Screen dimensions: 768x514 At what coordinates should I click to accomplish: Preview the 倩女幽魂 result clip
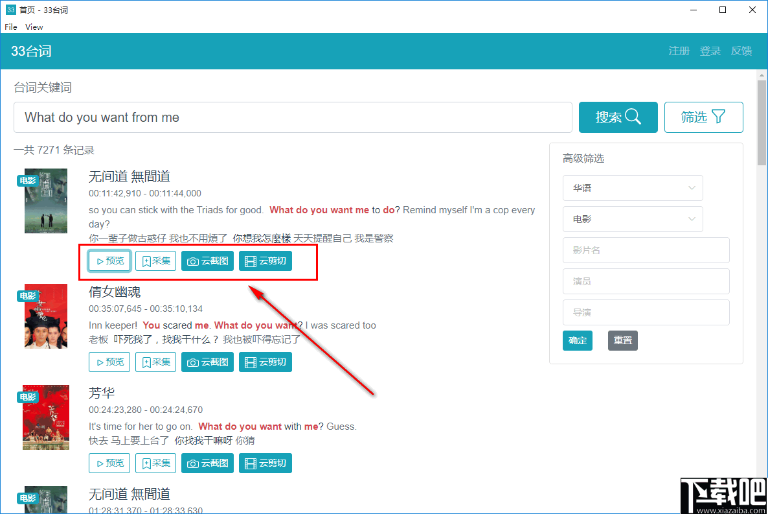[109, 362]
